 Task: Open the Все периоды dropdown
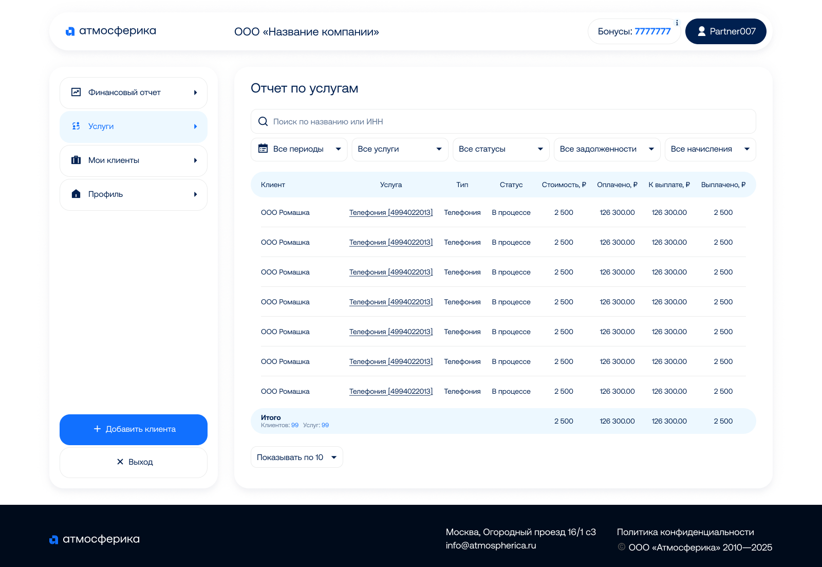point(299,150)
